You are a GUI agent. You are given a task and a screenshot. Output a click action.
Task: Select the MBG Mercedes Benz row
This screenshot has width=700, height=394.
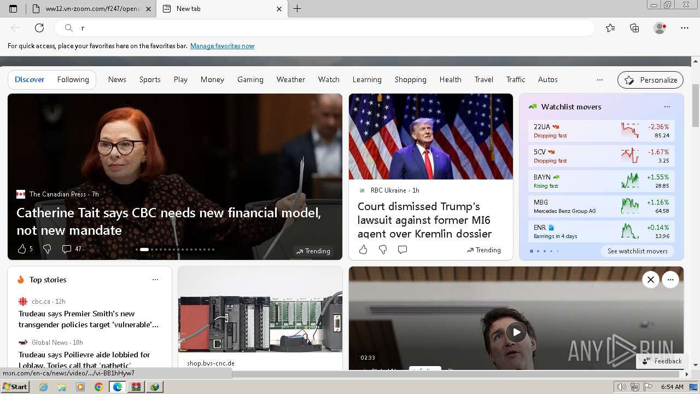602,206
